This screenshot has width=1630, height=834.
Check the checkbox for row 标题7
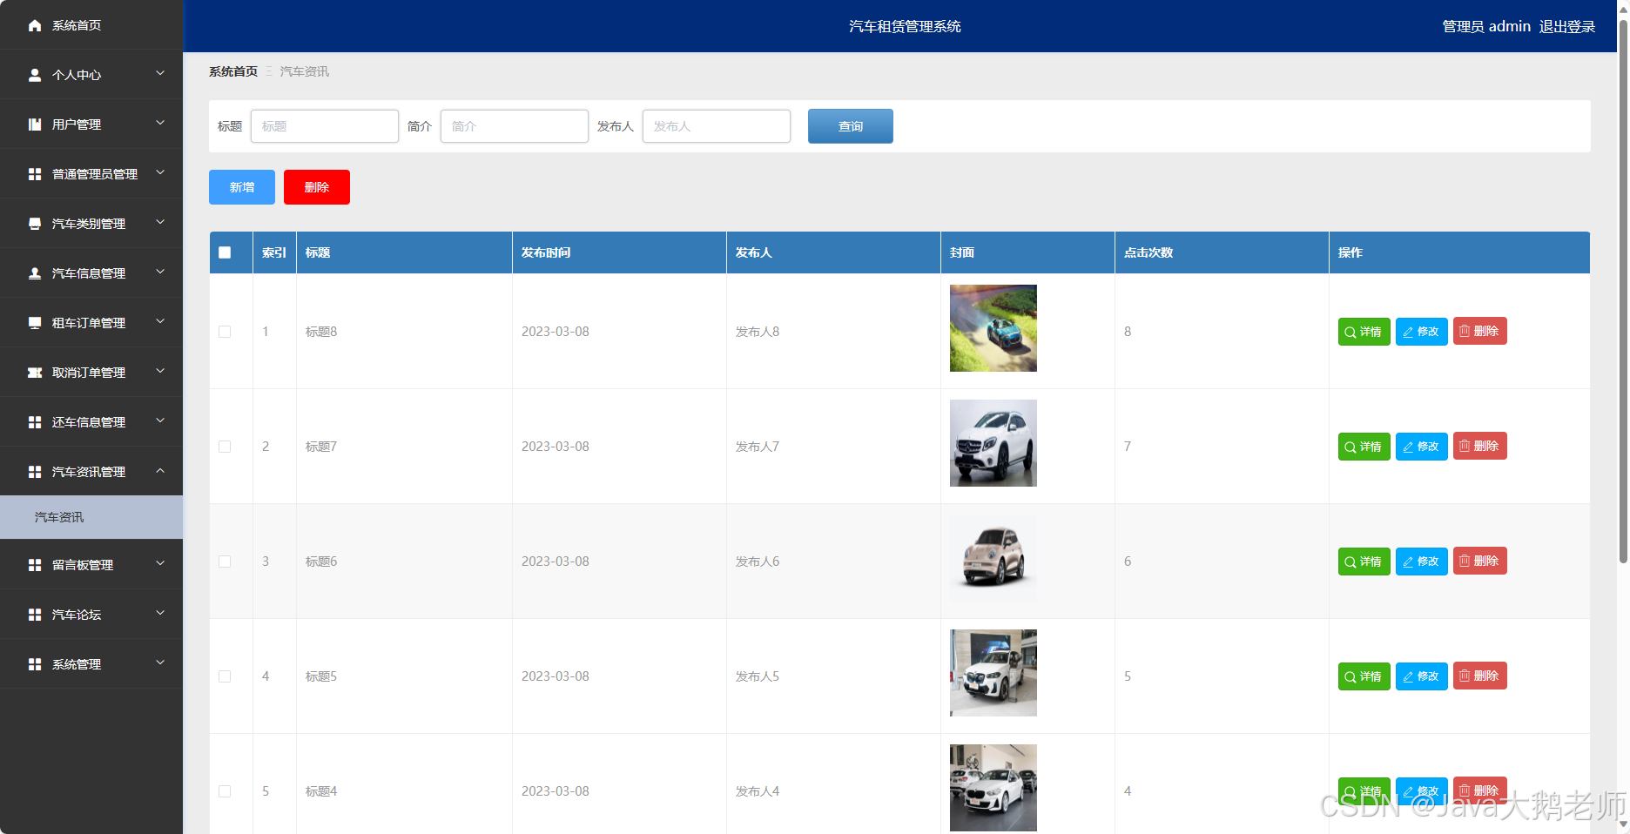click(225, 447)
